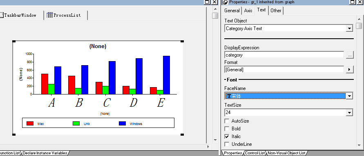Uncheck the Italic checkbox
The height and width of the screenshot is (156, 364).
[227, 136]
